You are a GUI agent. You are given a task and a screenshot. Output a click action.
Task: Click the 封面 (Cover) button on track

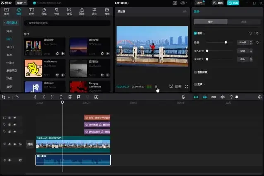coord(30,145)
